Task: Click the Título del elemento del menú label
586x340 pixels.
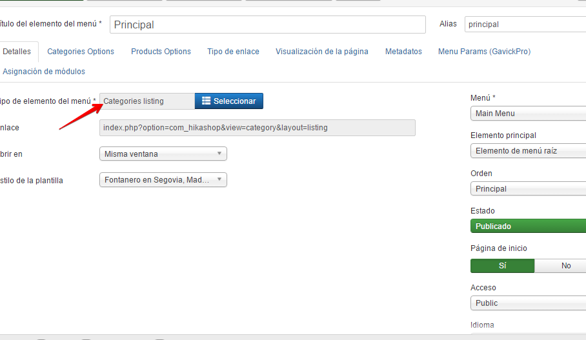Action: 51,24
